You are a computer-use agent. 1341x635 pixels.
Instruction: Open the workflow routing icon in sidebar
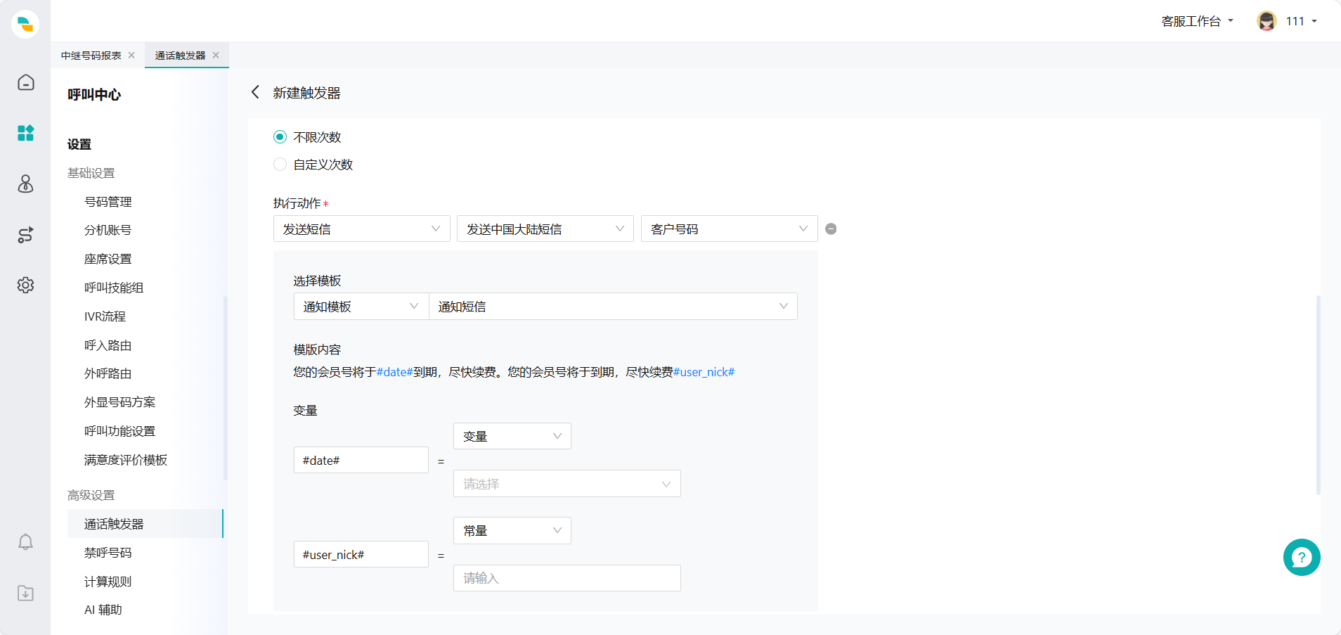pos(25,235)
